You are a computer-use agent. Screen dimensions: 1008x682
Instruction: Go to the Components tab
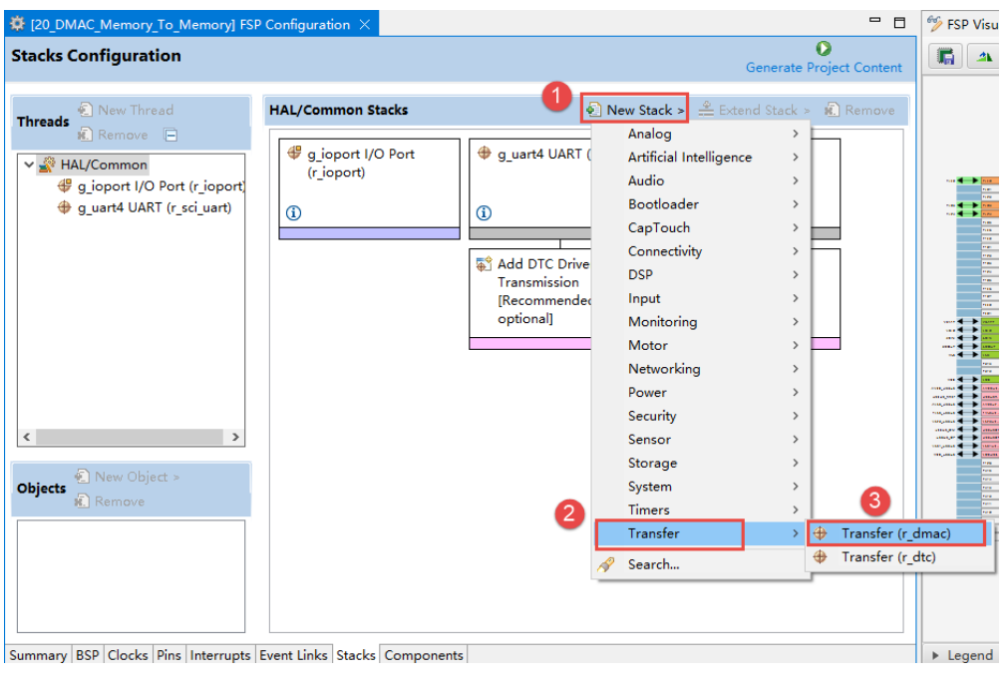click(424, 655)
